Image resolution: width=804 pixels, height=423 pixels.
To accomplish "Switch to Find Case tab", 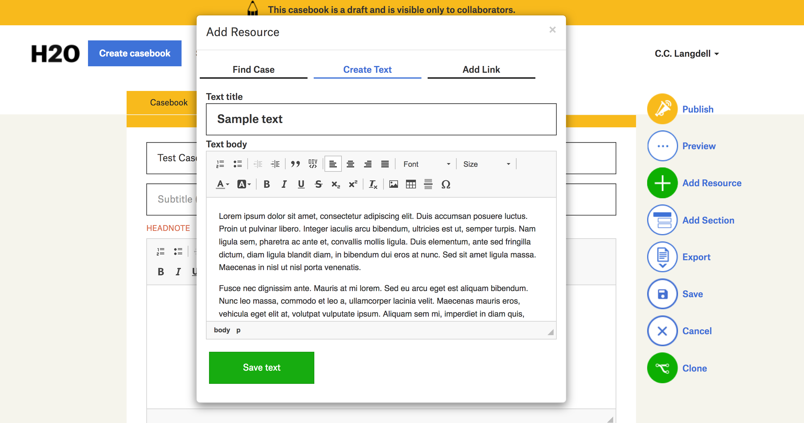I will pyautogui.click(x=253, y=69).
